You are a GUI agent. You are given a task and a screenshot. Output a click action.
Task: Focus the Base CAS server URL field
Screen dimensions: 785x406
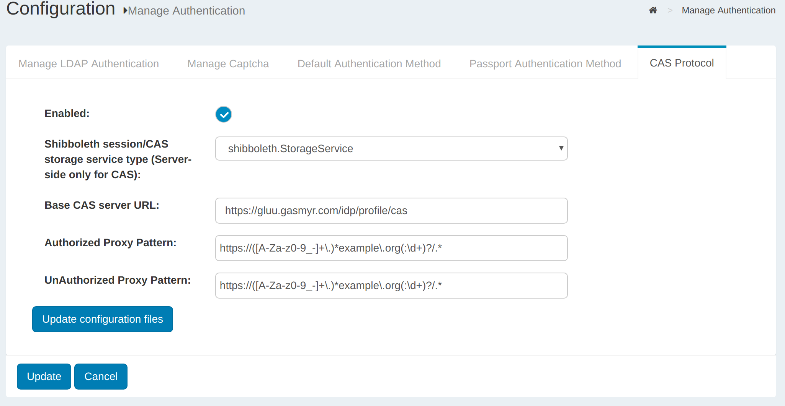[391, 211]
